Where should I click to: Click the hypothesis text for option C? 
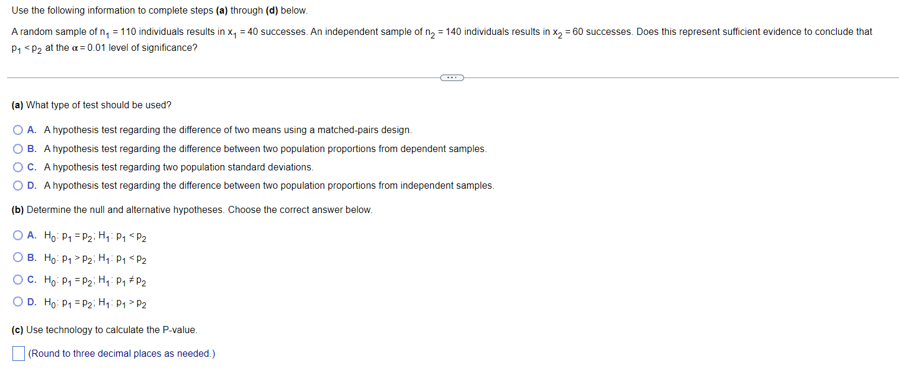(95, 280)
